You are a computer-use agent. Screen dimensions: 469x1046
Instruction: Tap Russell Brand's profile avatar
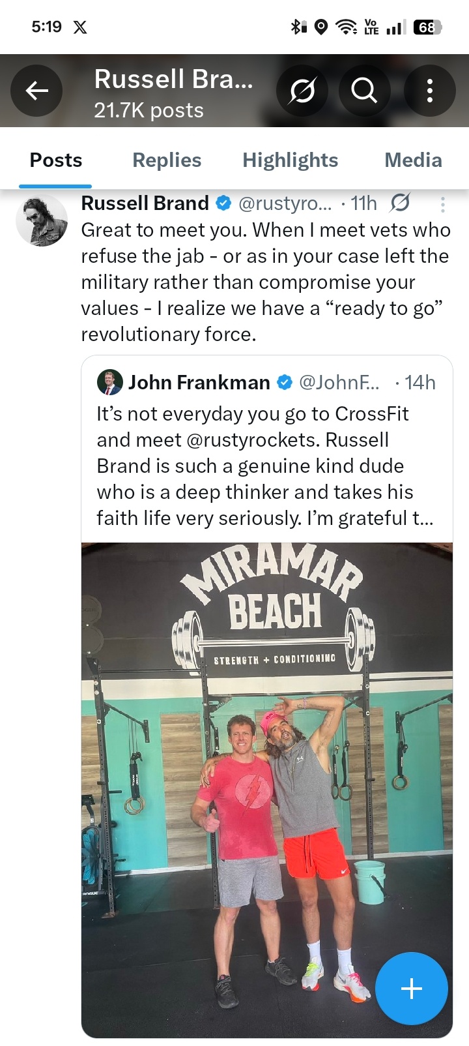41,220
